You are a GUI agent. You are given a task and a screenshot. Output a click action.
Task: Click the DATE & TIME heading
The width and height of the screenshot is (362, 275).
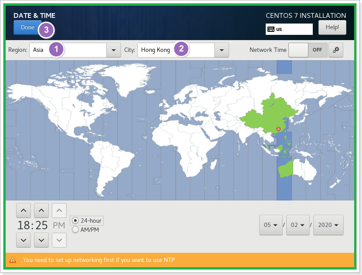(x=34, y=15)
